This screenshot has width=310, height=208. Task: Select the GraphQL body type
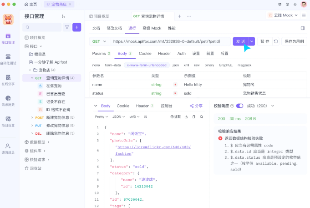click(x=226, y=65)
